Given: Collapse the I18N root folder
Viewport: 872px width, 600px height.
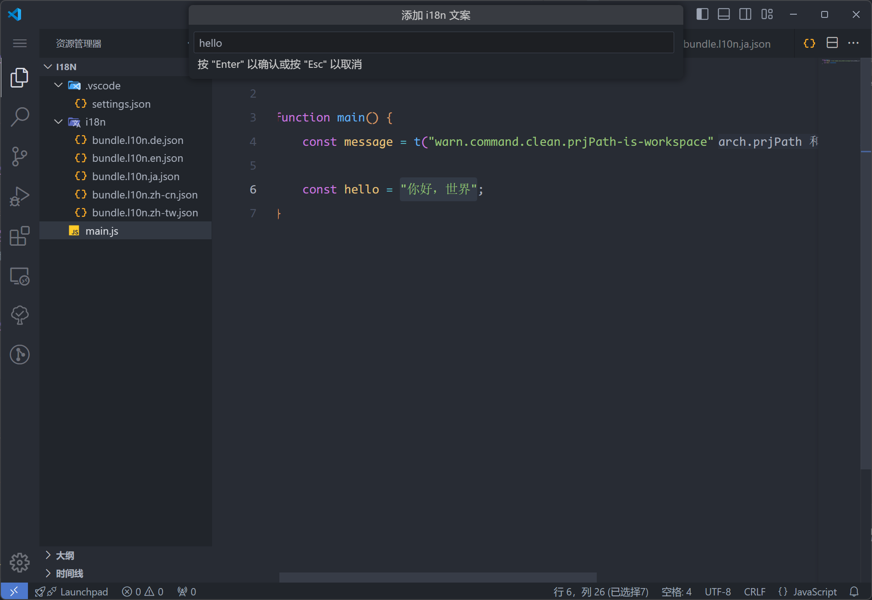Looking at the screenshot, I should pyautogui.click(x=48, y=67).
